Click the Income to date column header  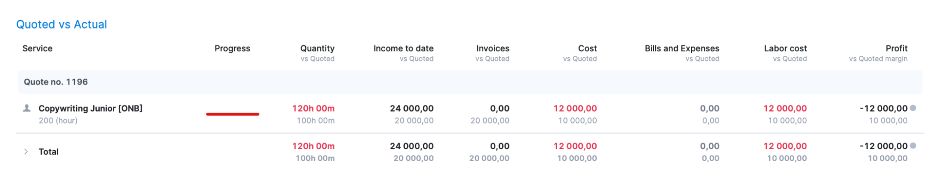click(403, 48)
